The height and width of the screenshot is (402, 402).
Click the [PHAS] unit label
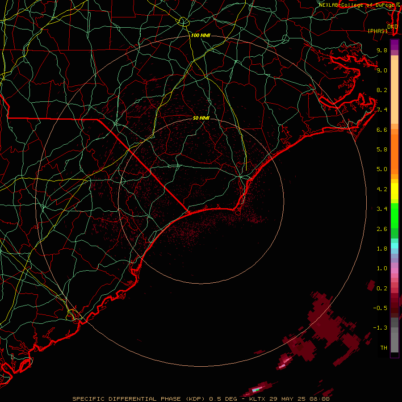coord(377,31)
